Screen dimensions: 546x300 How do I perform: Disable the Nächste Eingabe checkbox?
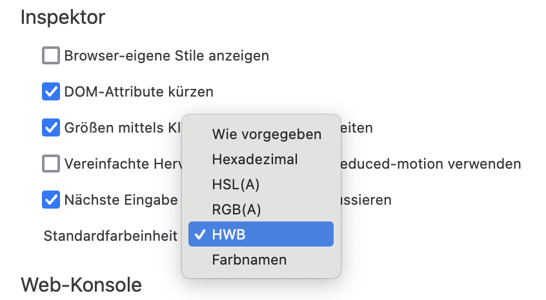tap(51, 200)
